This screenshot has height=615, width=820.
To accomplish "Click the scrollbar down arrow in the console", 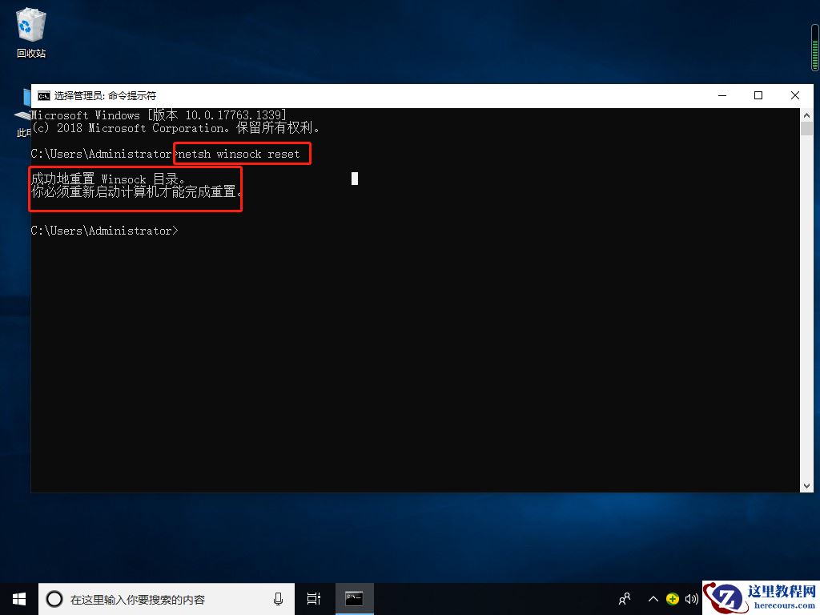I will coord(806,484).
